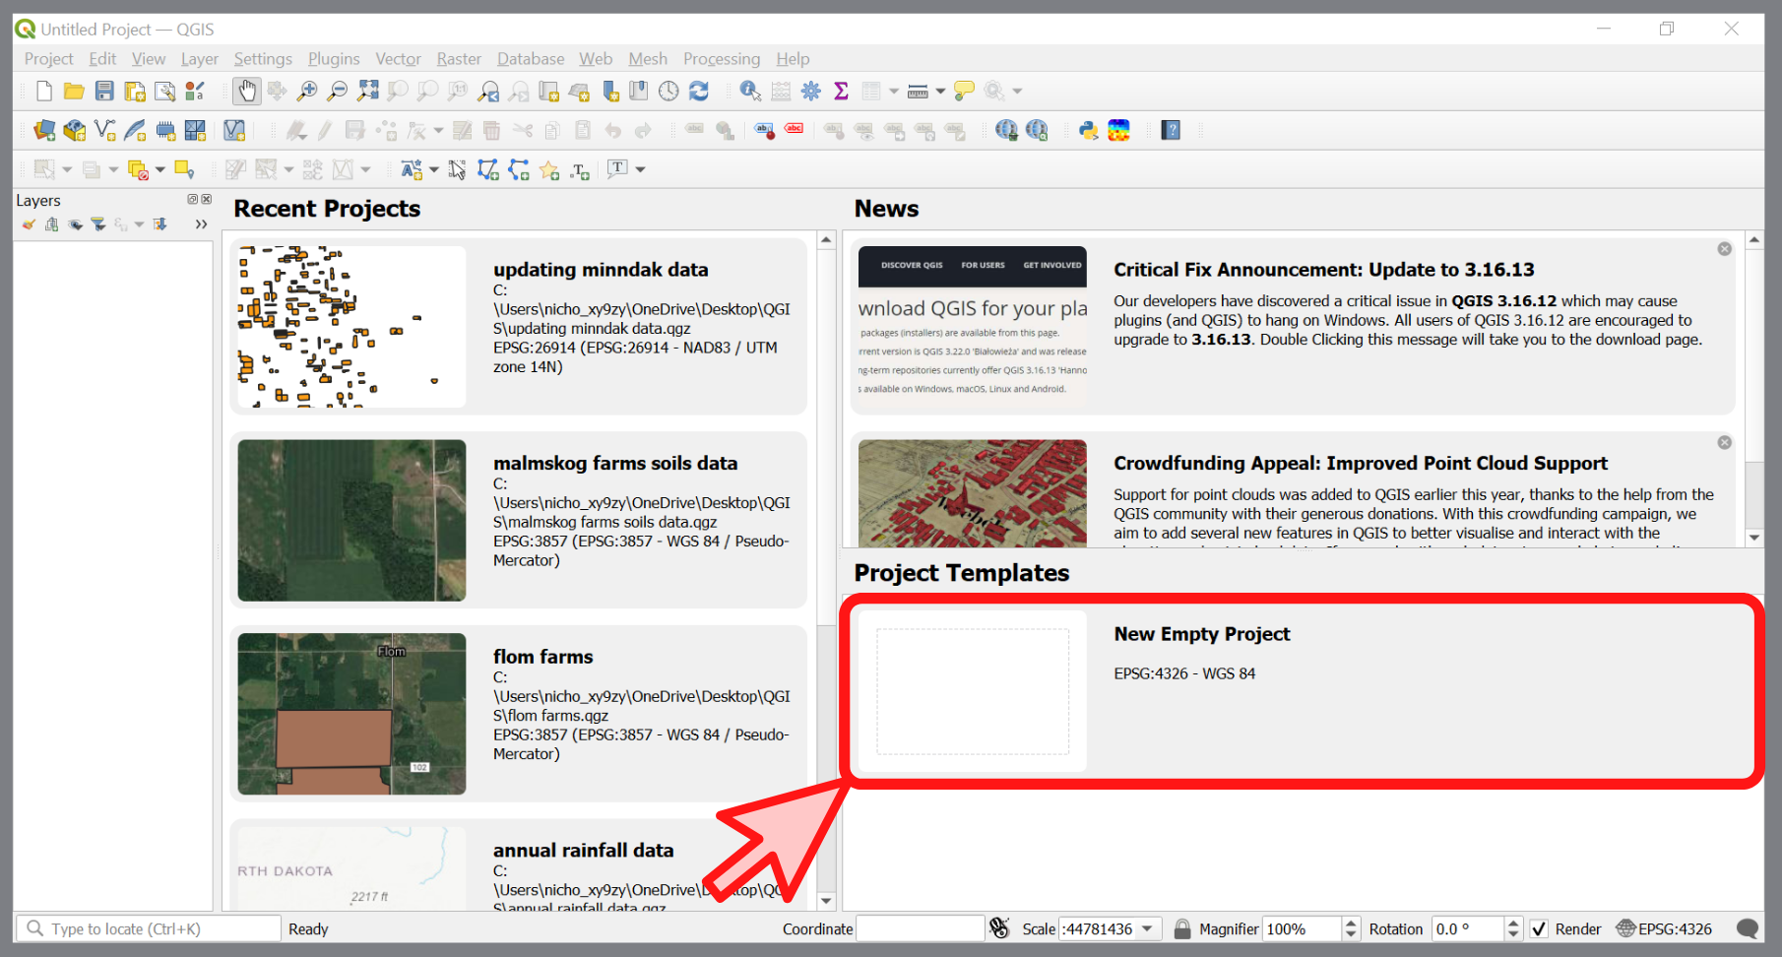
Task: Toggle manage map themes eye icon in Layers
Action: 76,224
